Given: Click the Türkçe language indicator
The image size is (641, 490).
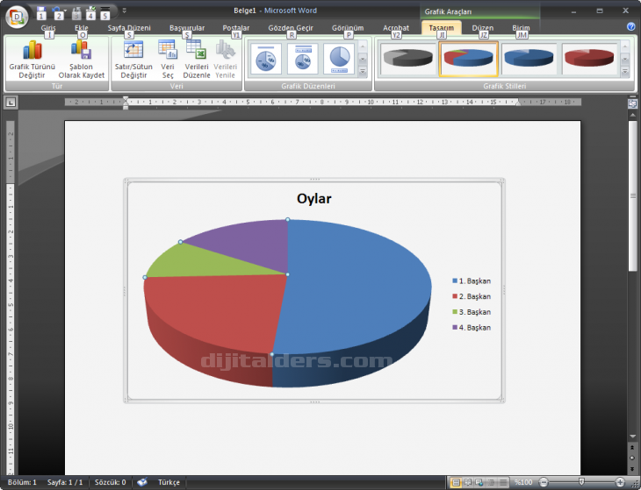Looking at the screenshot, I should 169,482.
